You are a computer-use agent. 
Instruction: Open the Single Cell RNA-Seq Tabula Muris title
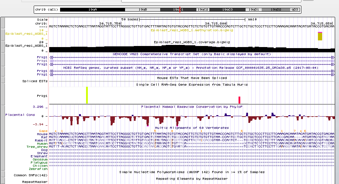click(x=192, y=85)
